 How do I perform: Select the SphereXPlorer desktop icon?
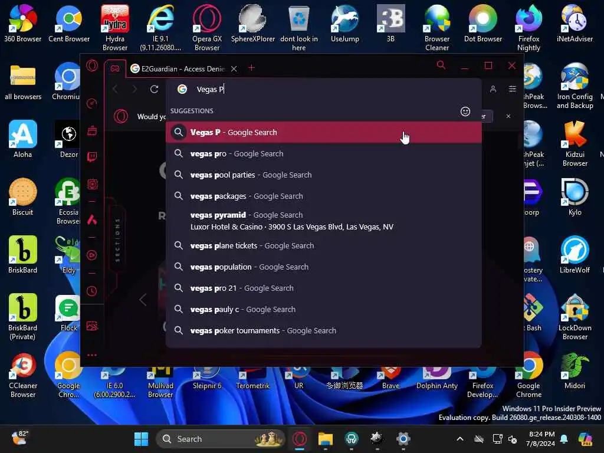point(253,23)
